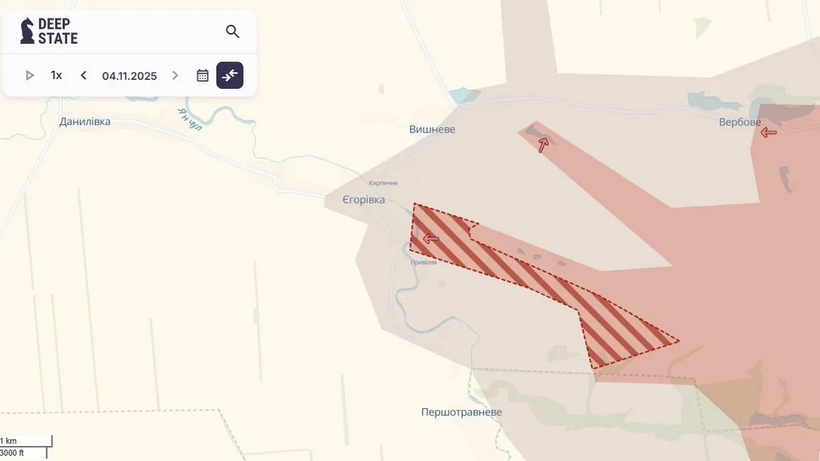Go to previous date arrow
This screenshot has height=461, width=820.
(x=83, y=75)
